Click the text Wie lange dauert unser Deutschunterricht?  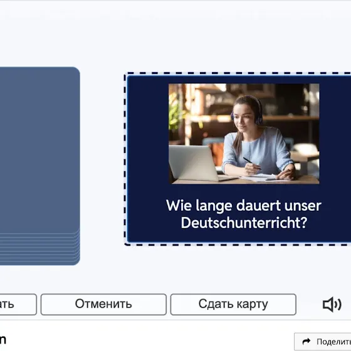pos(244,214)
